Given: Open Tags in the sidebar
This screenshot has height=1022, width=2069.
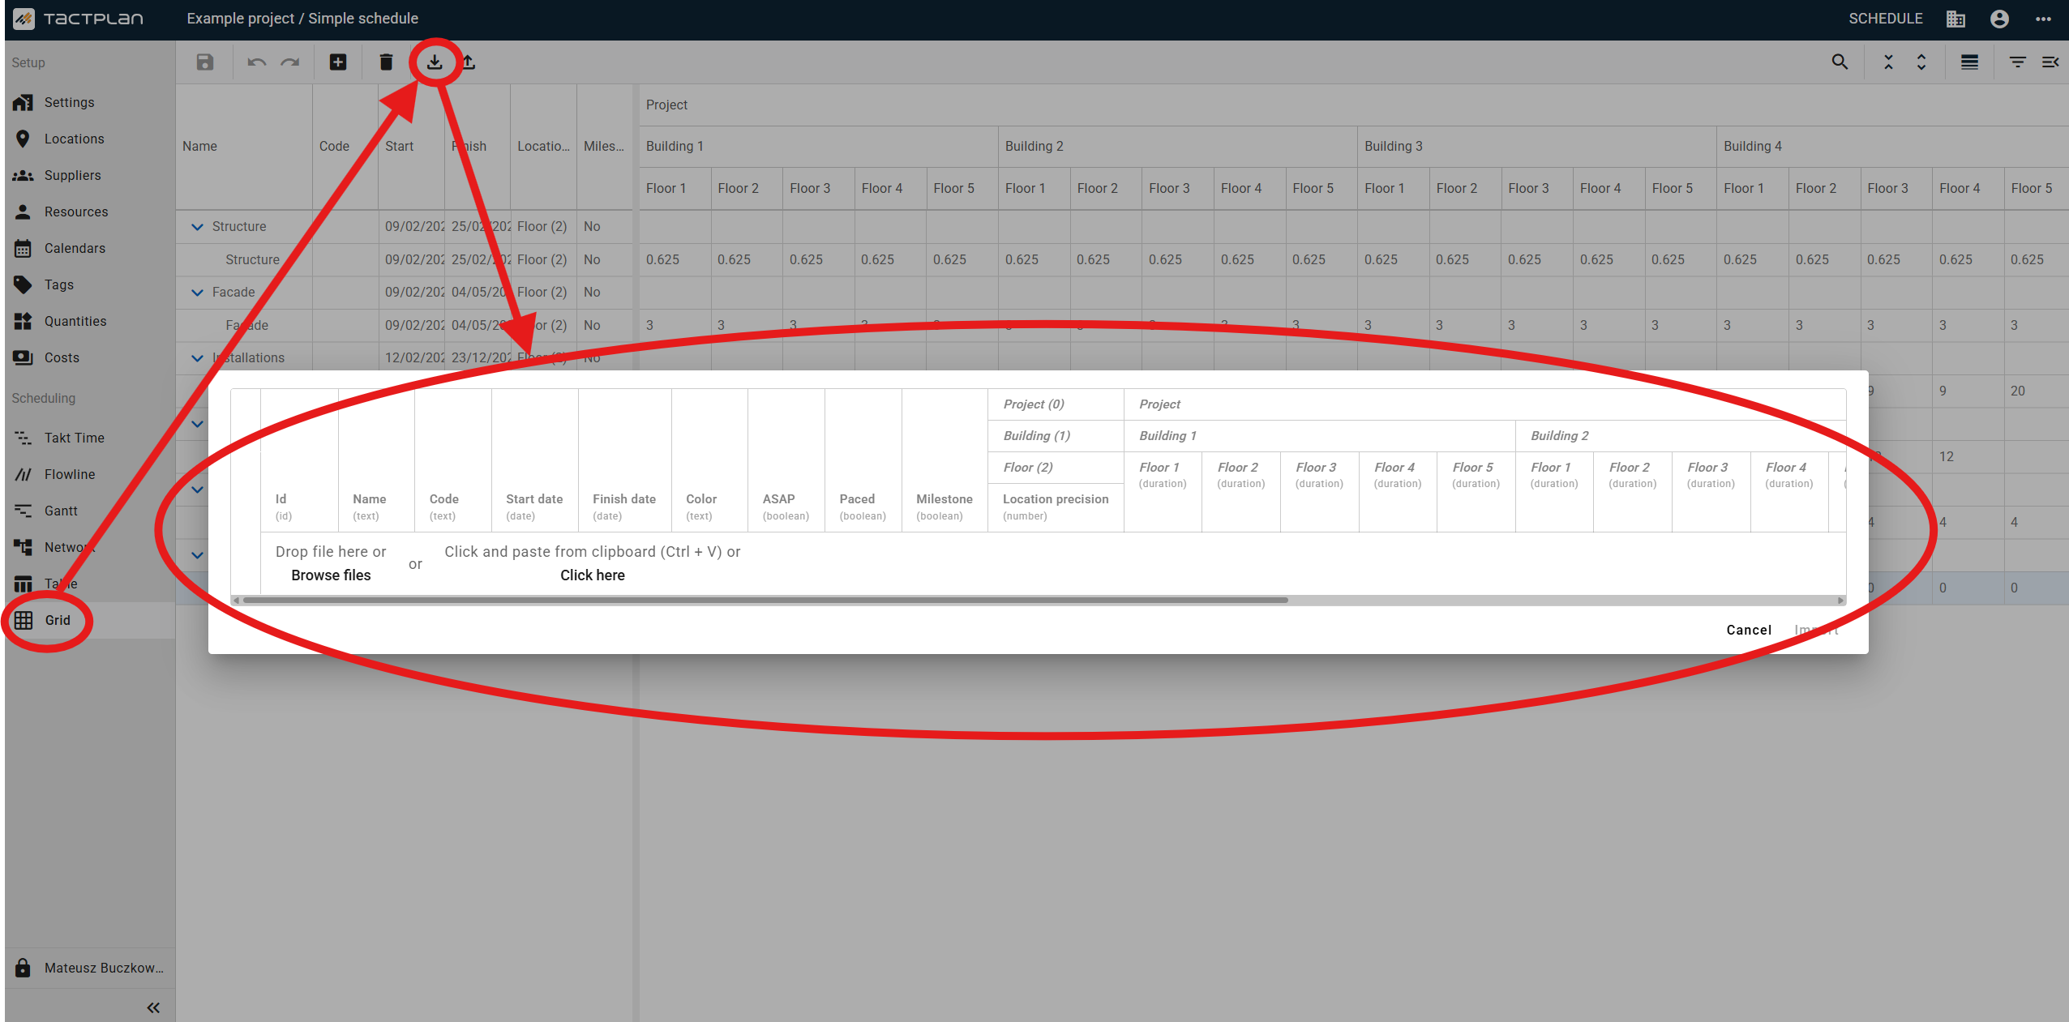Looking at the screenshot, I should 90,284.
